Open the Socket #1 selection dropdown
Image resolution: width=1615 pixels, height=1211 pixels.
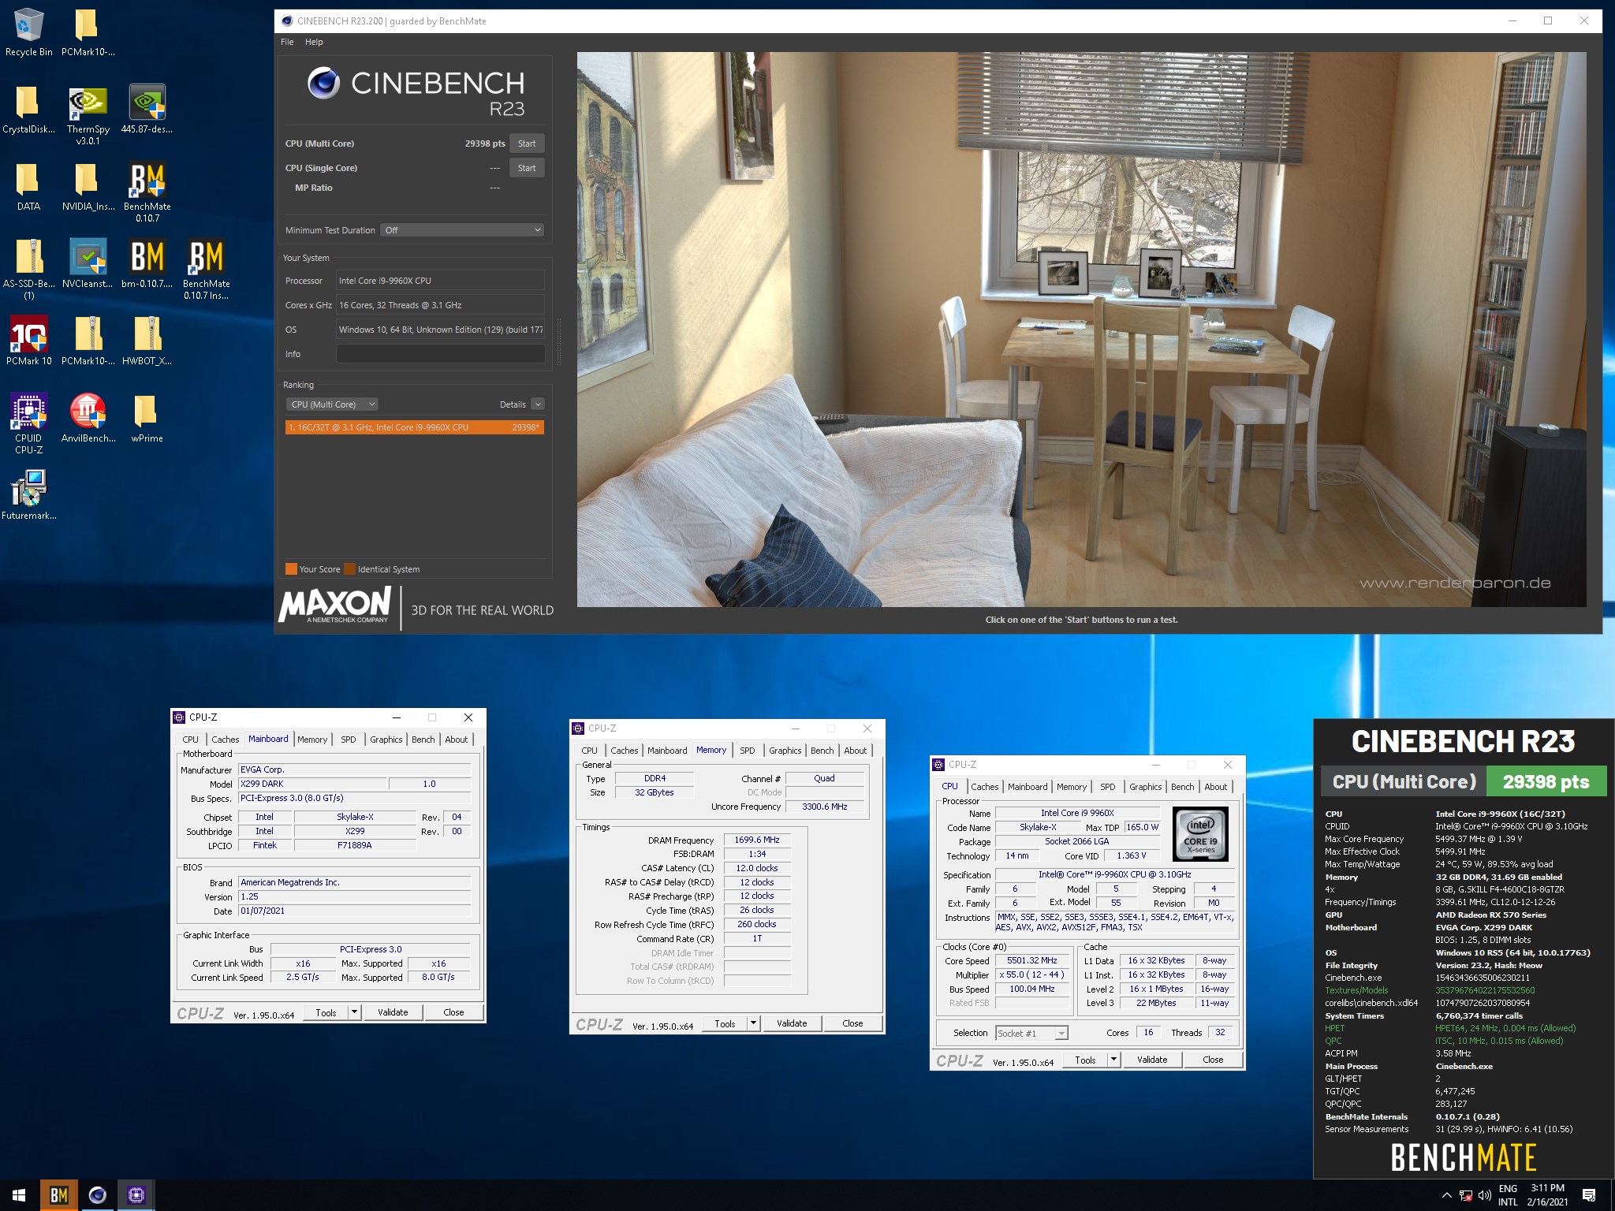point(1031,1033)
